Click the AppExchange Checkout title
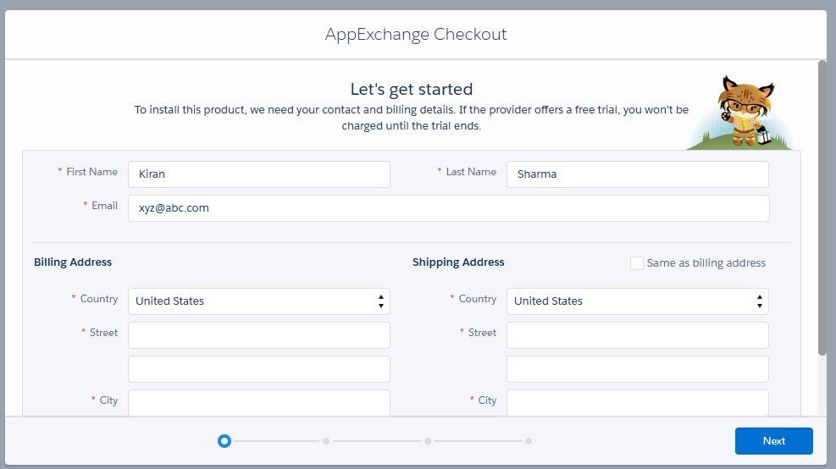The height and width of the screenshot is (469, 836). pyautogui.click(x=416, y=34)
